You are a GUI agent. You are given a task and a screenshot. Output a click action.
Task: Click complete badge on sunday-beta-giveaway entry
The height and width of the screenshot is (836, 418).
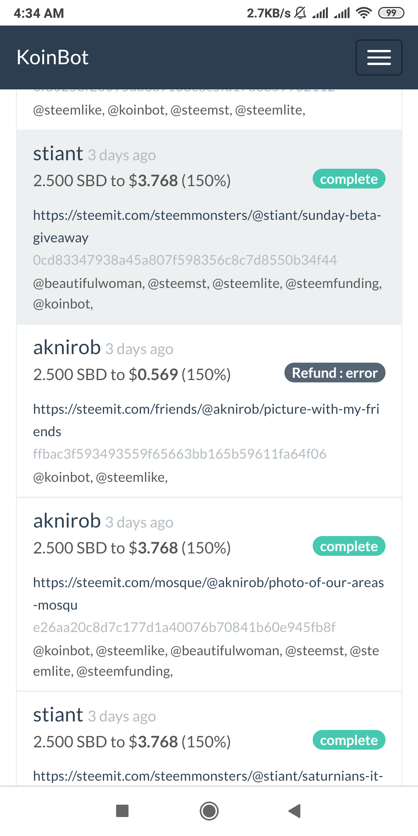pyautogui.click(x=349, y=179)
